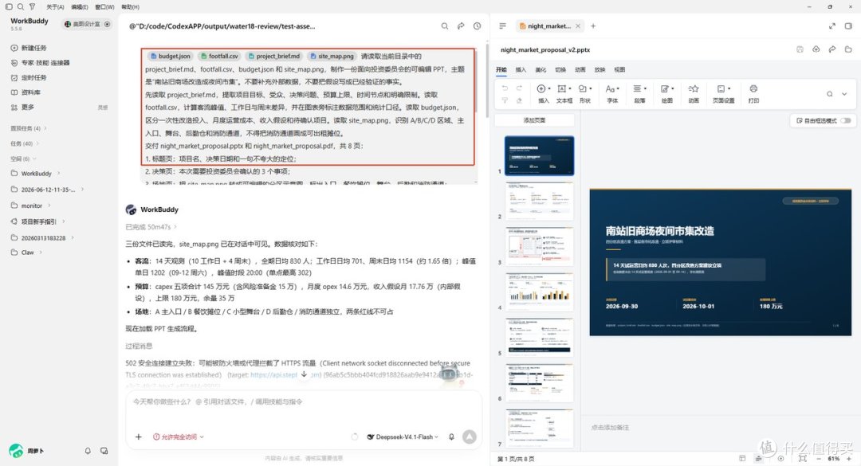Open 字体 font dropdown
The height and width of the screenshot is (466, 861).
613,93
